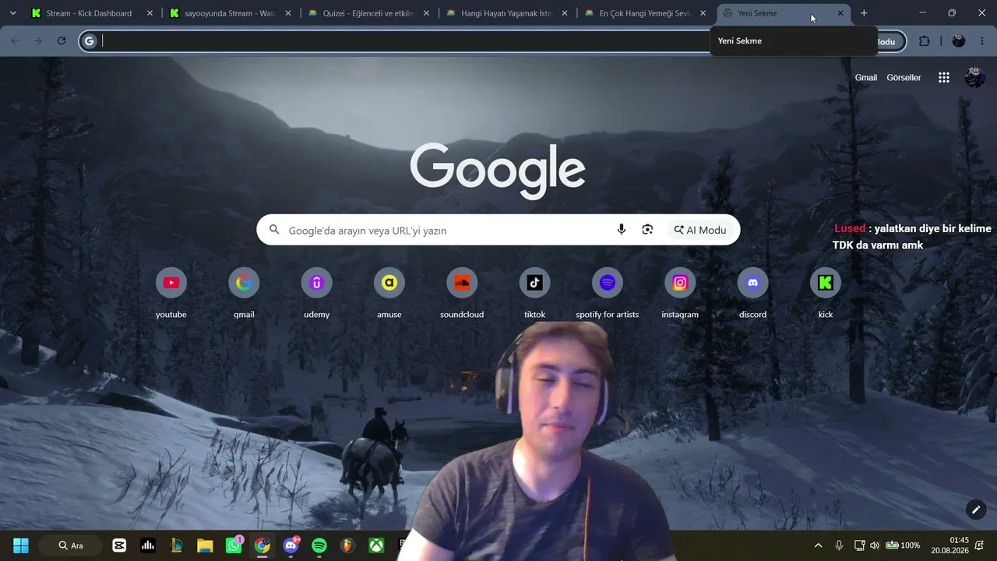This screenshot has height=561, width=997.
Task: Open the discord shortcut tile
Action: [752, 283]
